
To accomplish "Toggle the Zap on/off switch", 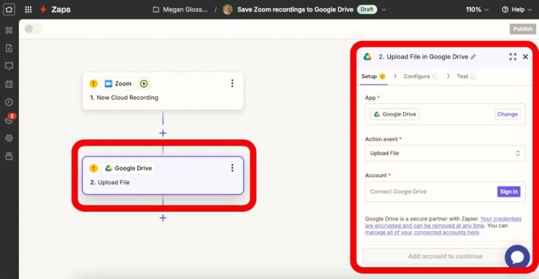I will click(x=32, y=29).
